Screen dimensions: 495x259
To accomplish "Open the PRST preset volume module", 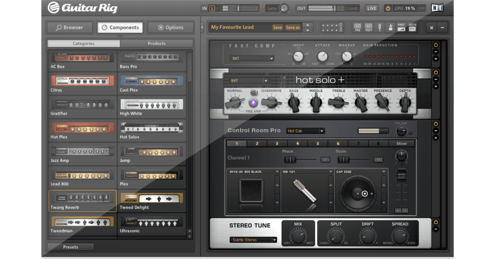I will point(401,28).
